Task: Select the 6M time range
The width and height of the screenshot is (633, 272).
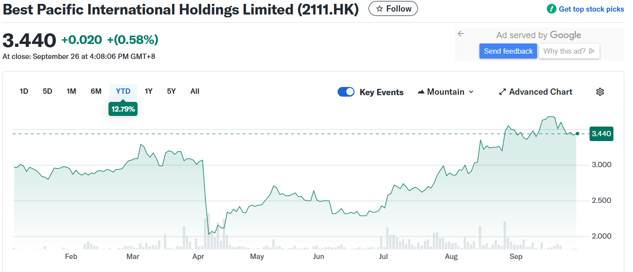Action: (x=96, y=91)
